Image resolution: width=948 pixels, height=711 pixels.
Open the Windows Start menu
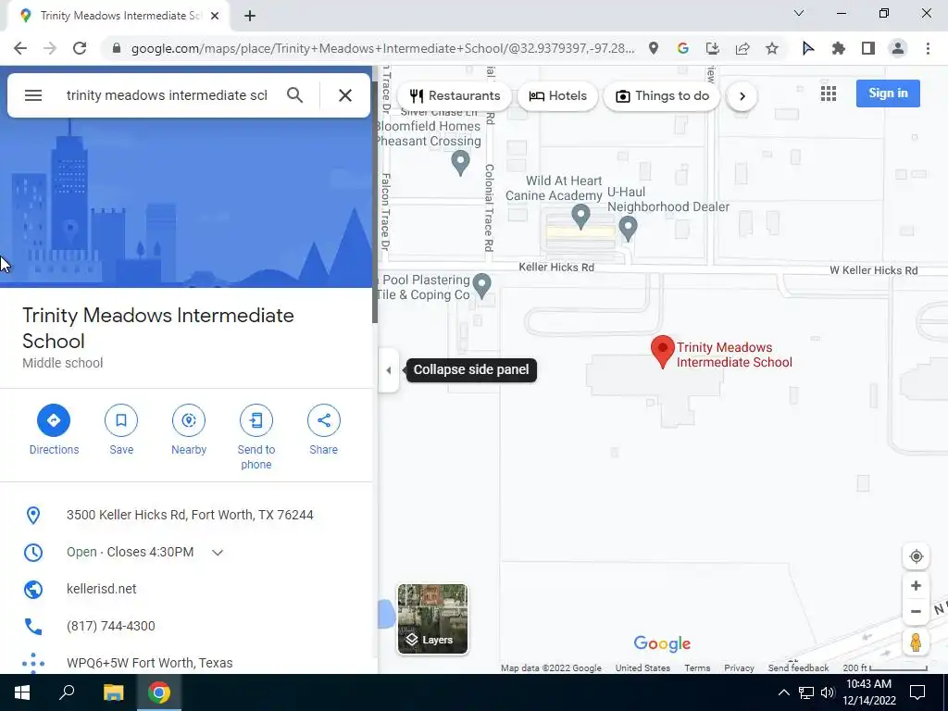22,692
